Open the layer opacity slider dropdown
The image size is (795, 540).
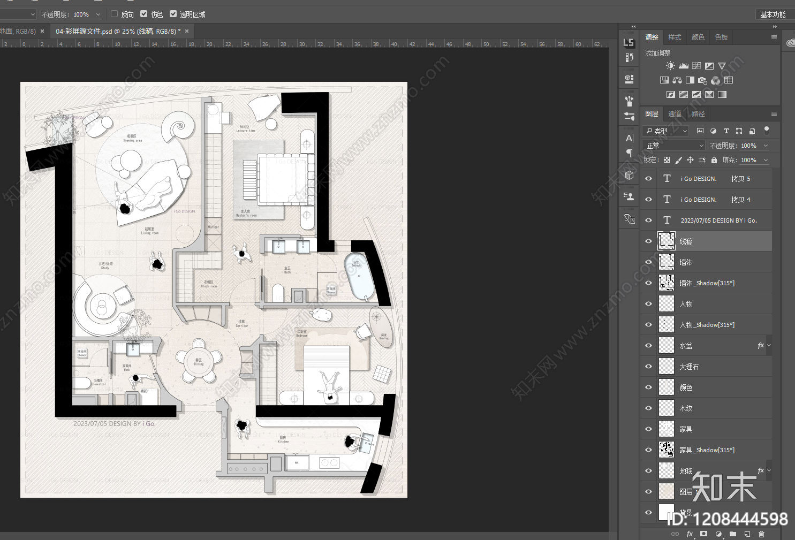point(766,146)
